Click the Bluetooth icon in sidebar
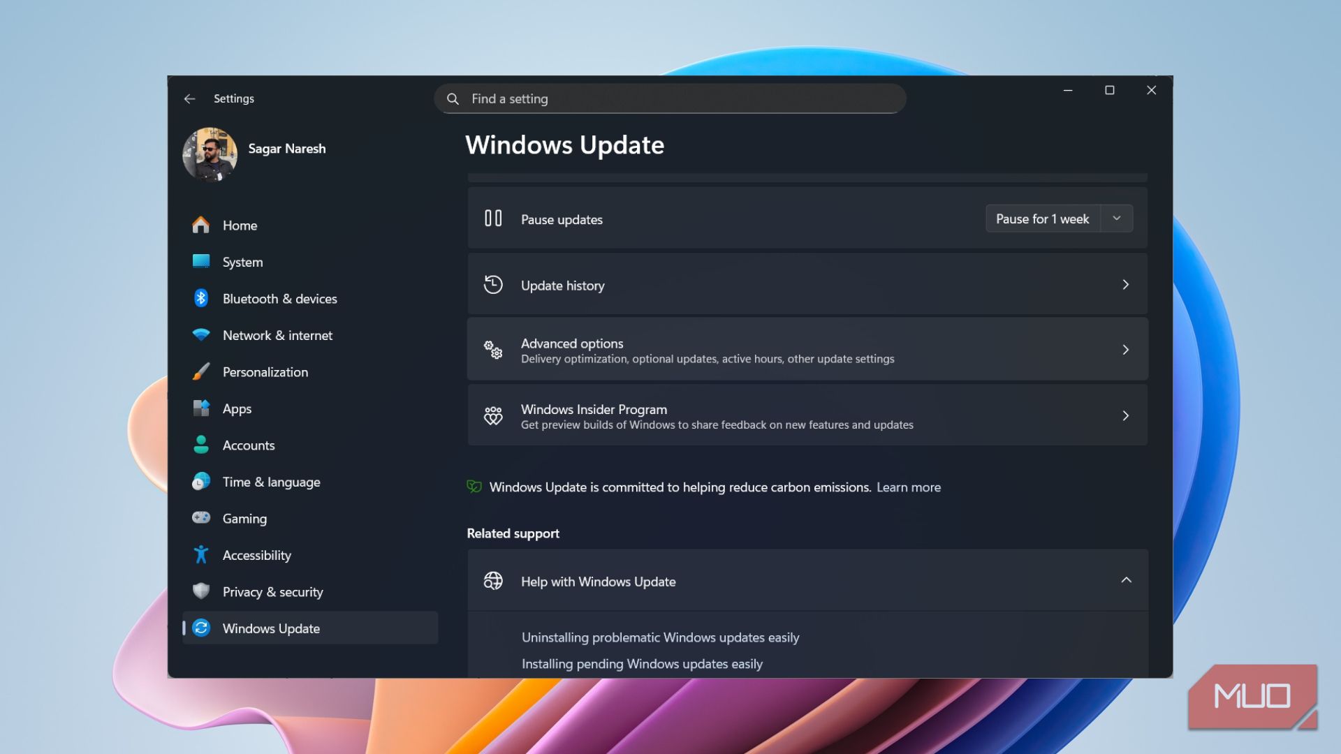The width and height of the screenshot is (1341, 754). [x=201, y=298]
